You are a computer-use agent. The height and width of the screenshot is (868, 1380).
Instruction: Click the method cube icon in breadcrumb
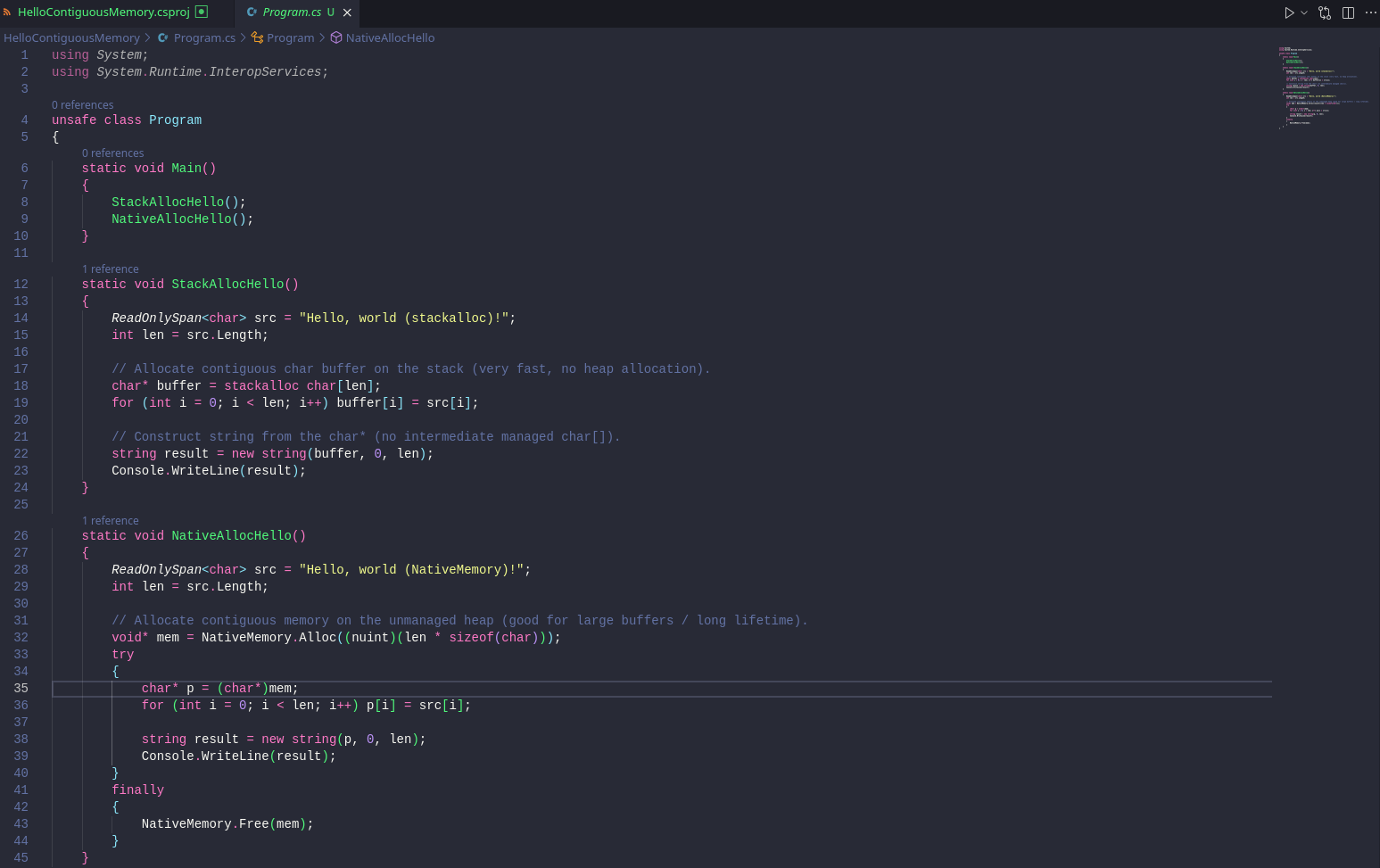(336, 37)
